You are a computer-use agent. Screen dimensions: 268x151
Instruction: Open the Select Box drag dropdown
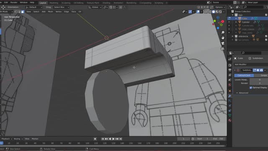61,7
